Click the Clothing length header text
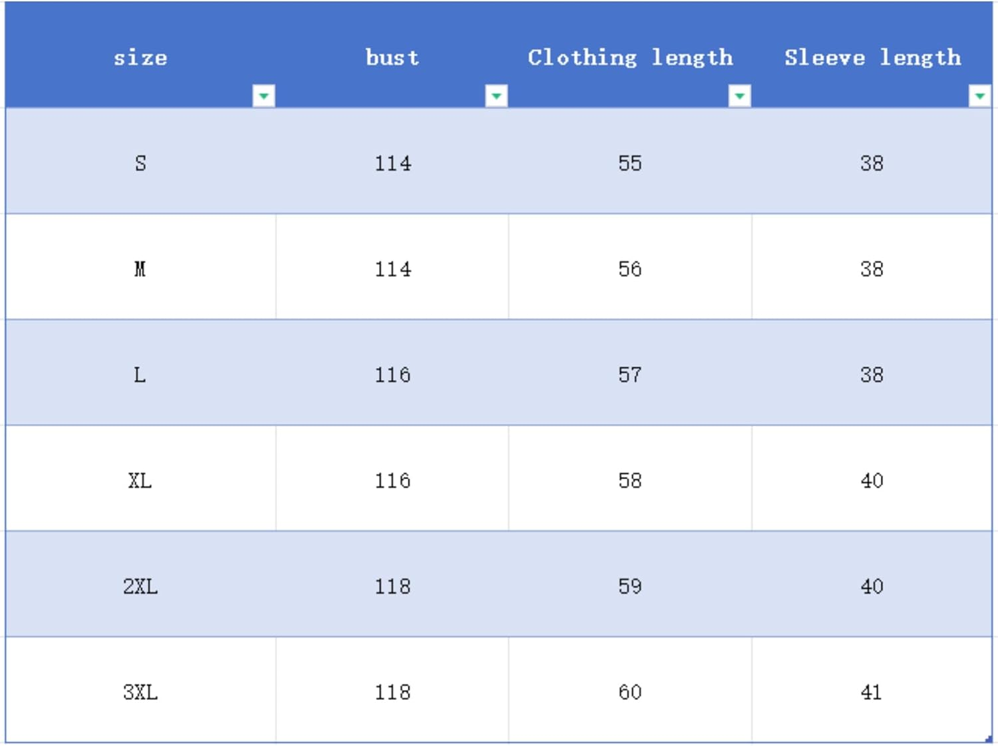This screenshot has width=998, height=746. pyautogui.click(x=629, y=58)
